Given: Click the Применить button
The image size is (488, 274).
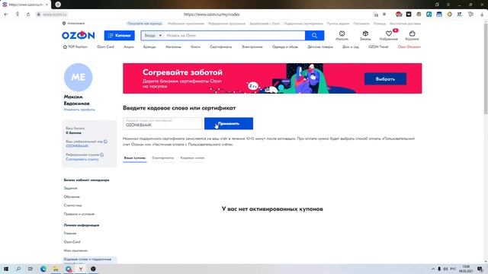Looking at the screenshot, I should (x=229, y=123).
